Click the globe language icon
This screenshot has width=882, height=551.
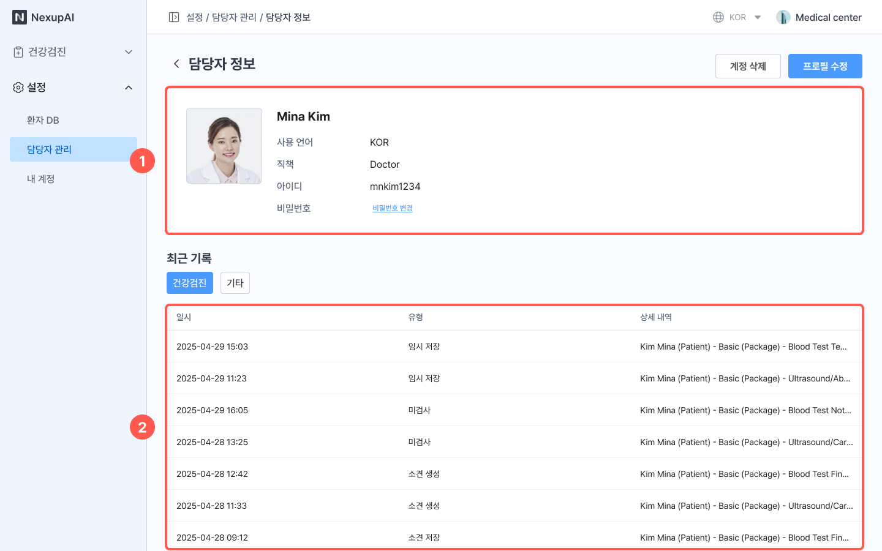coord(718,17)
